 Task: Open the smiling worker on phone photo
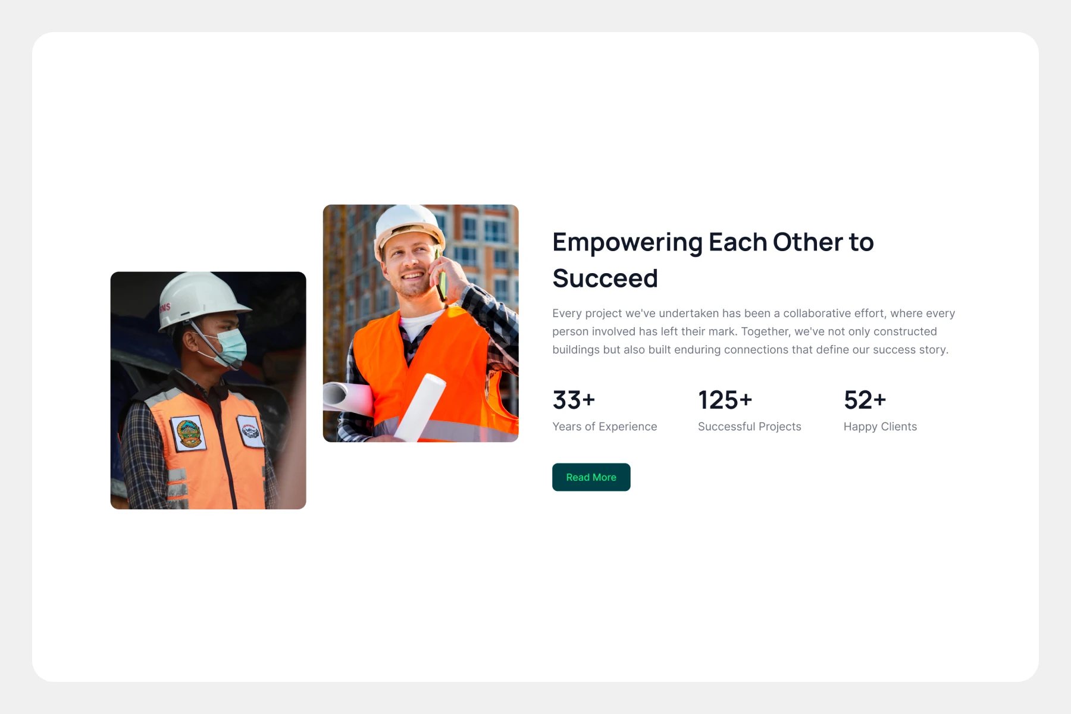[421, 323]
